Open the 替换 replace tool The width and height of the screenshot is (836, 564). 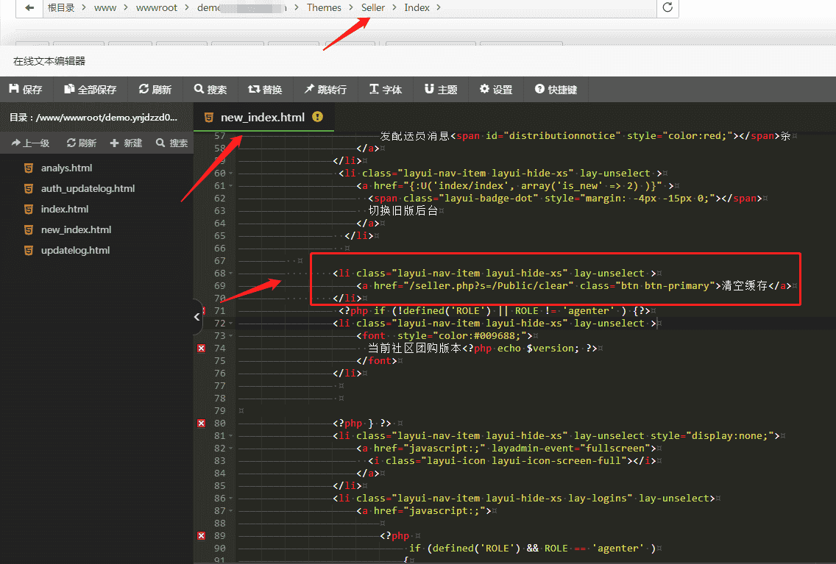pos(265,89)
